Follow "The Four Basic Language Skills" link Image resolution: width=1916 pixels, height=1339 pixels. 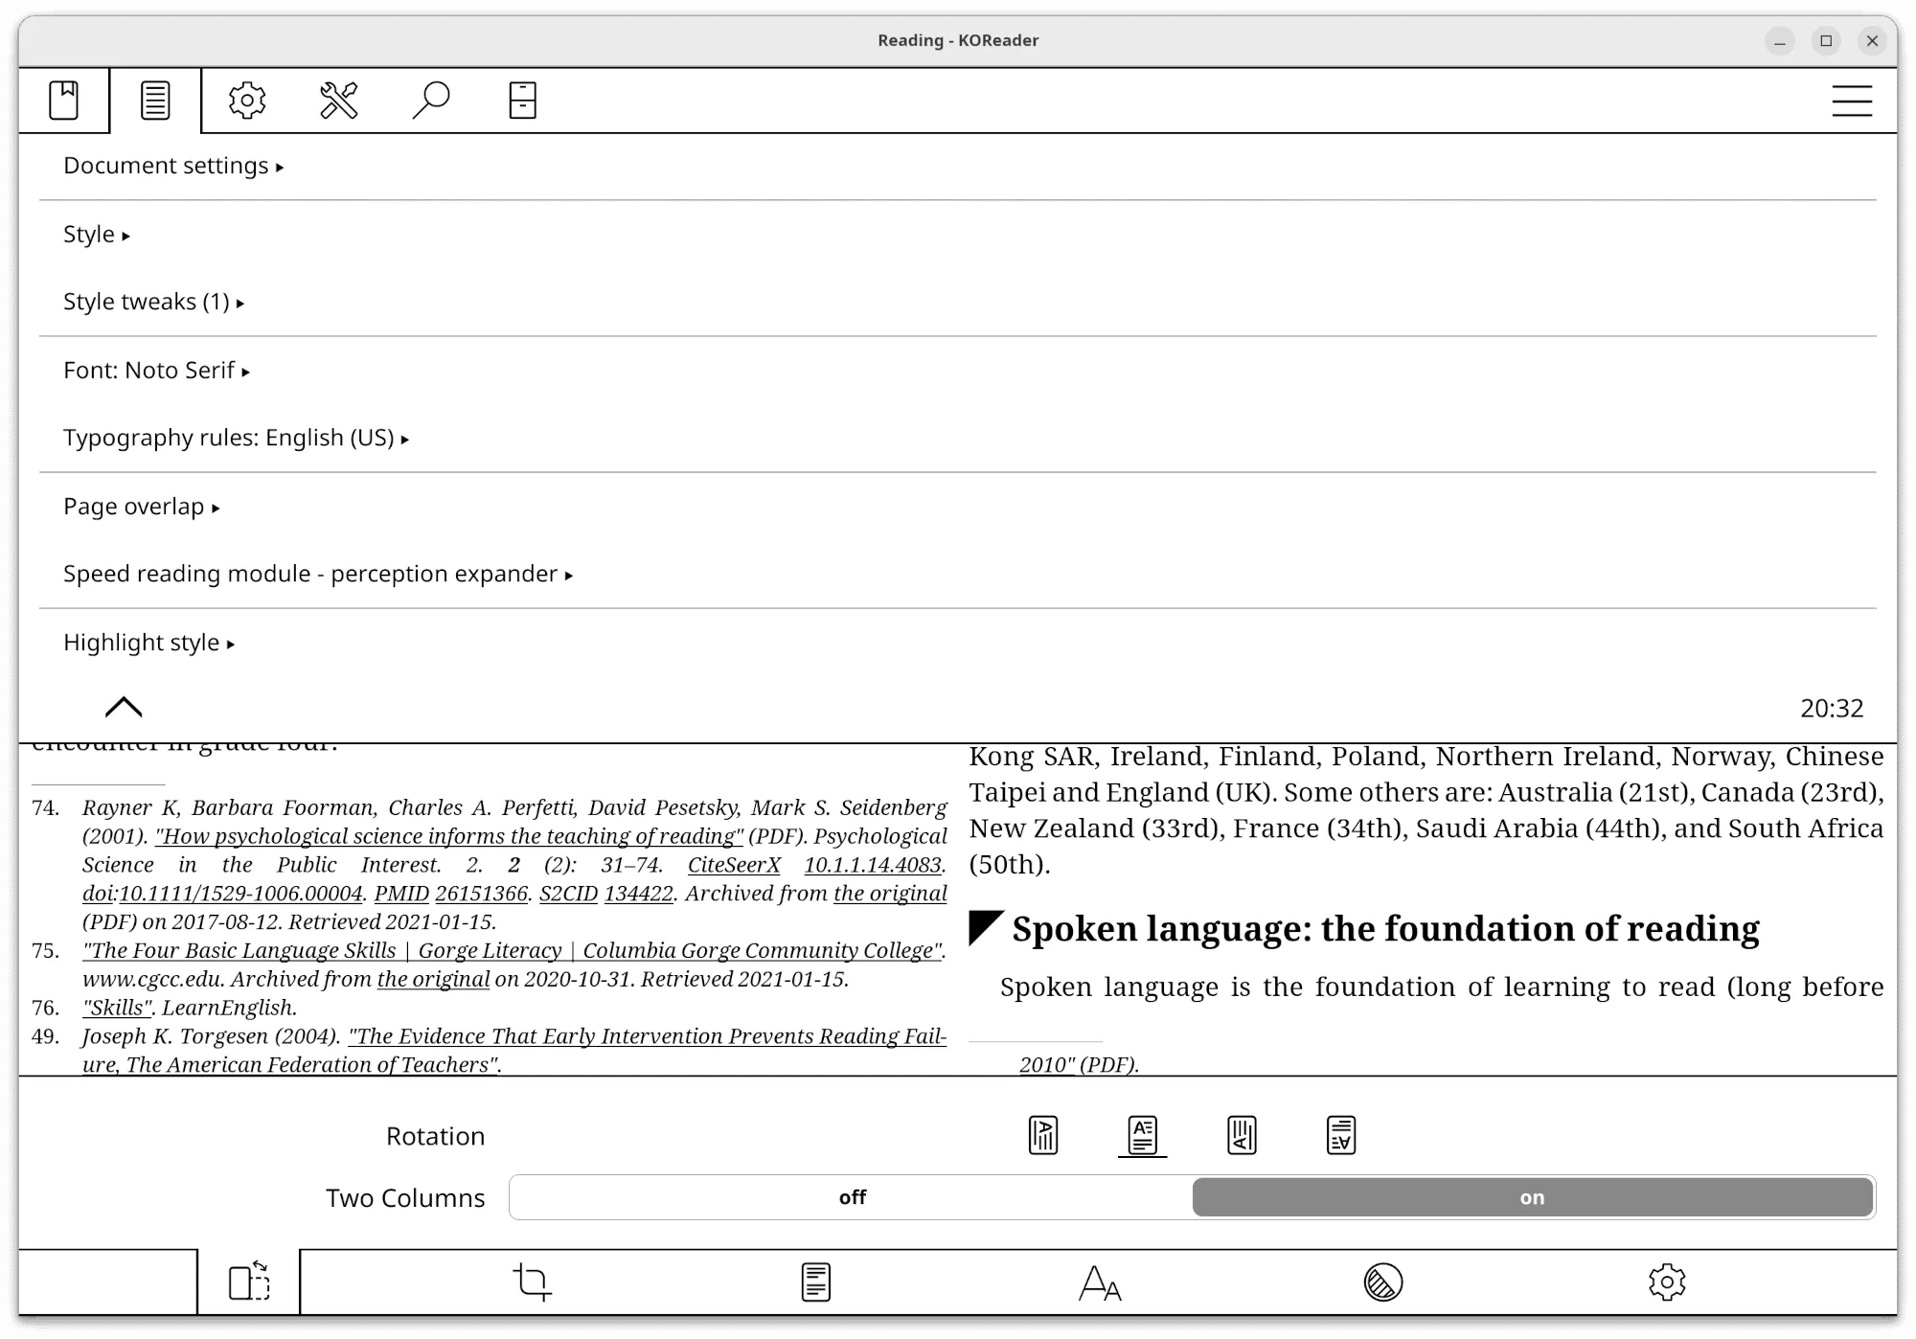coord(513,951)
